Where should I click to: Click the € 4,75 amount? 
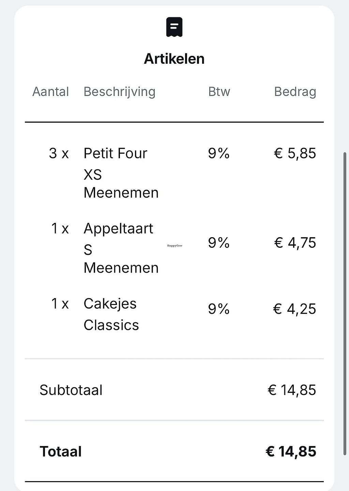tap(295, 243)
